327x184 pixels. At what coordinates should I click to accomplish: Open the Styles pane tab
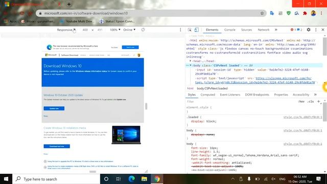click(x=192, y=95)
